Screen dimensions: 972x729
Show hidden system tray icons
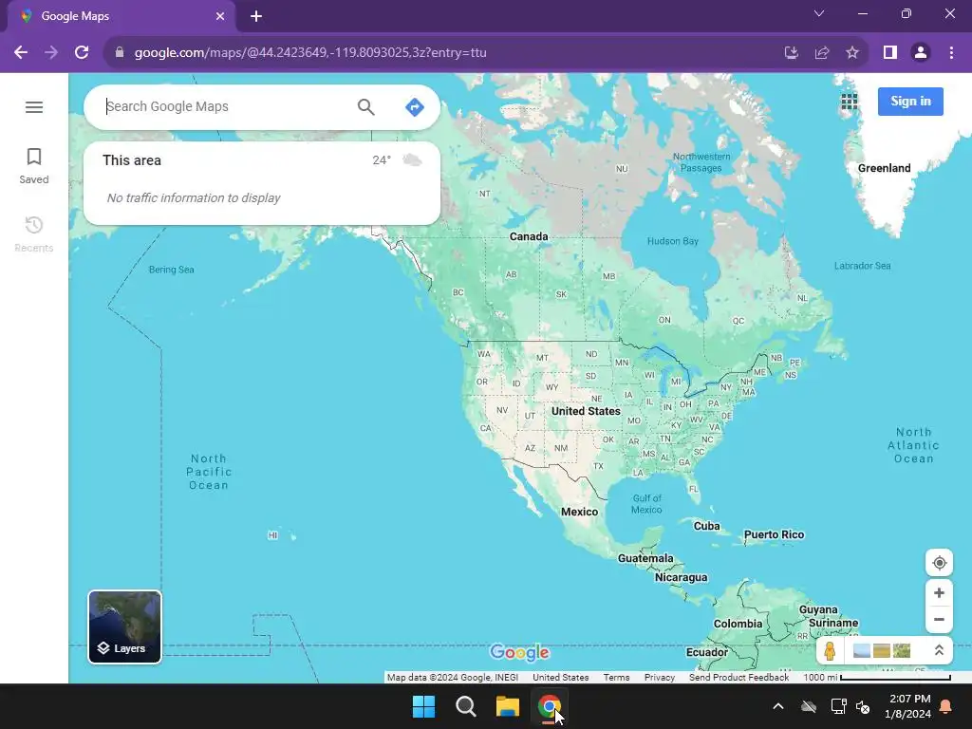pos(778,706)
